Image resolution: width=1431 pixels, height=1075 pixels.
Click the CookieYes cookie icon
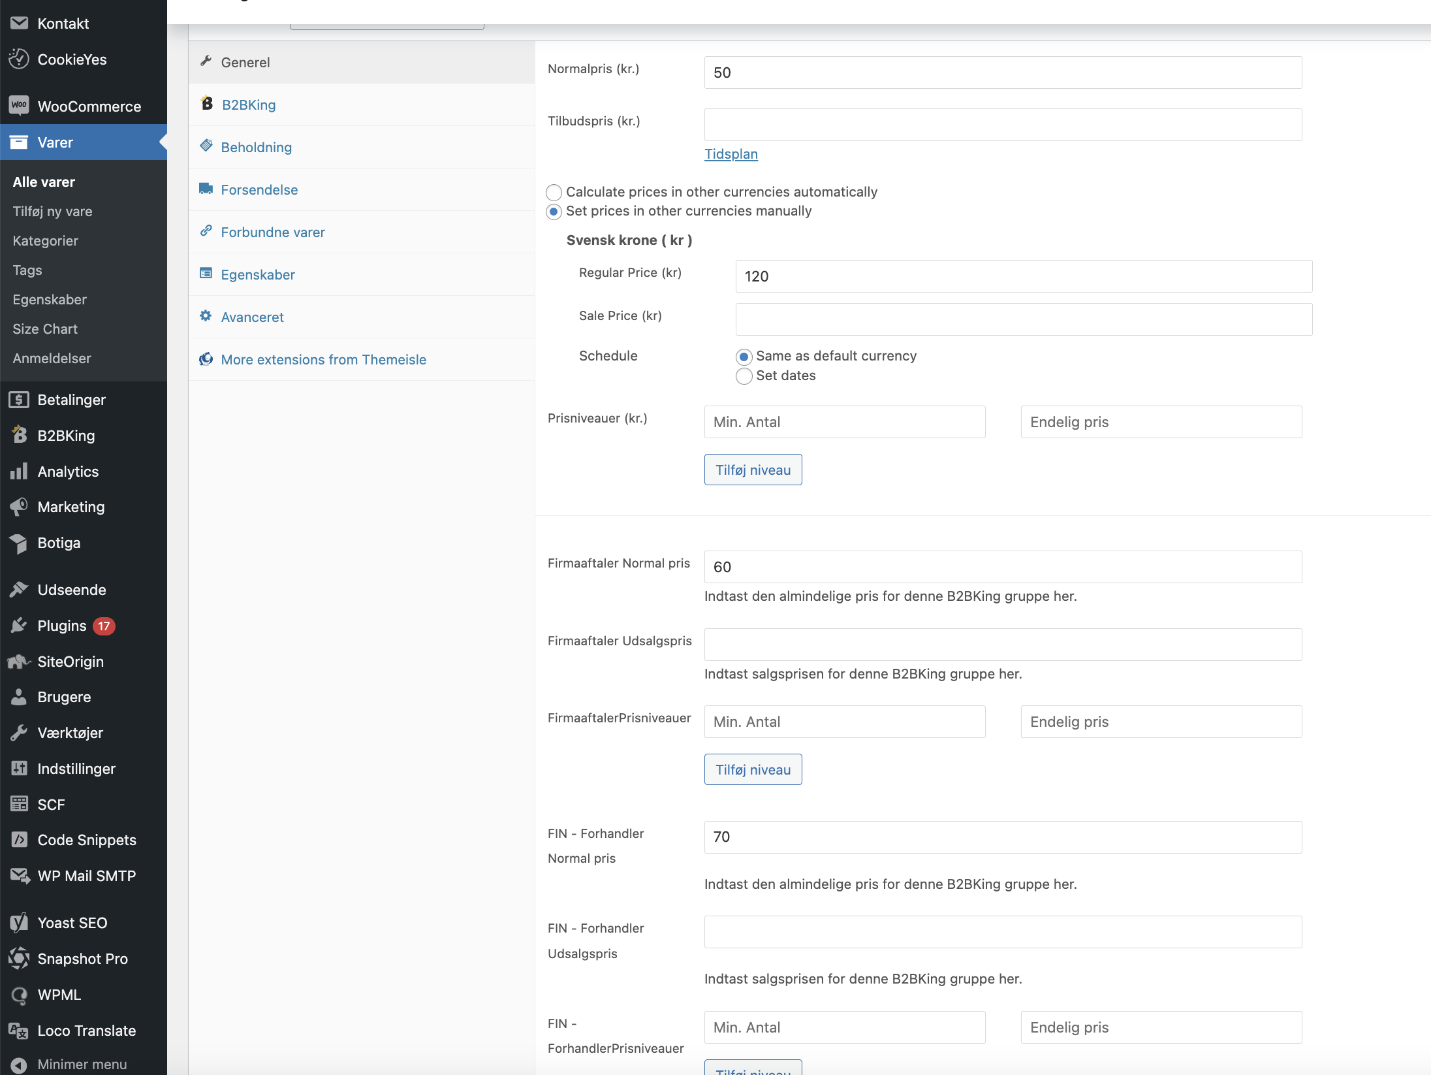19,59
